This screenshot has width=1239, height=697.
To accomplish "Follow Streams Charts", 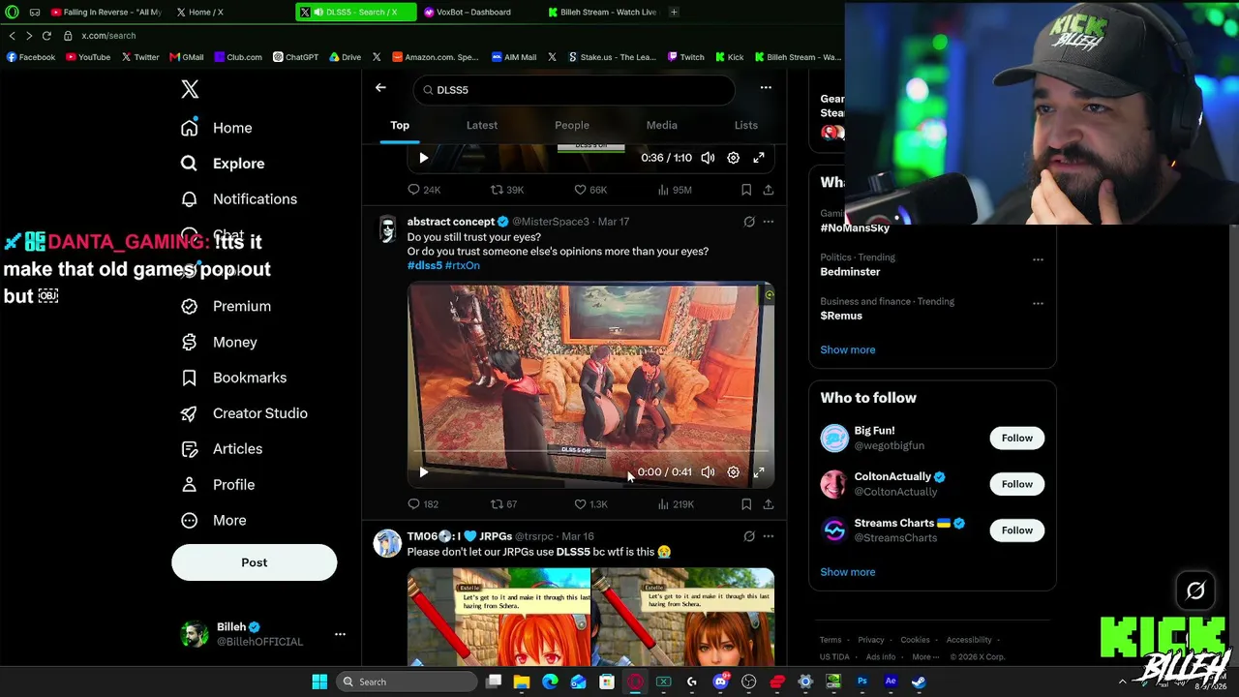I will [x=1016, y=530].
